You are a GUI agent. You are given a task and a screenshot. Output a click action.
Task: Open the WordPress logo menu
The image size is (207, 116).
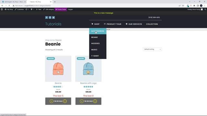click(x=2, y=9)
